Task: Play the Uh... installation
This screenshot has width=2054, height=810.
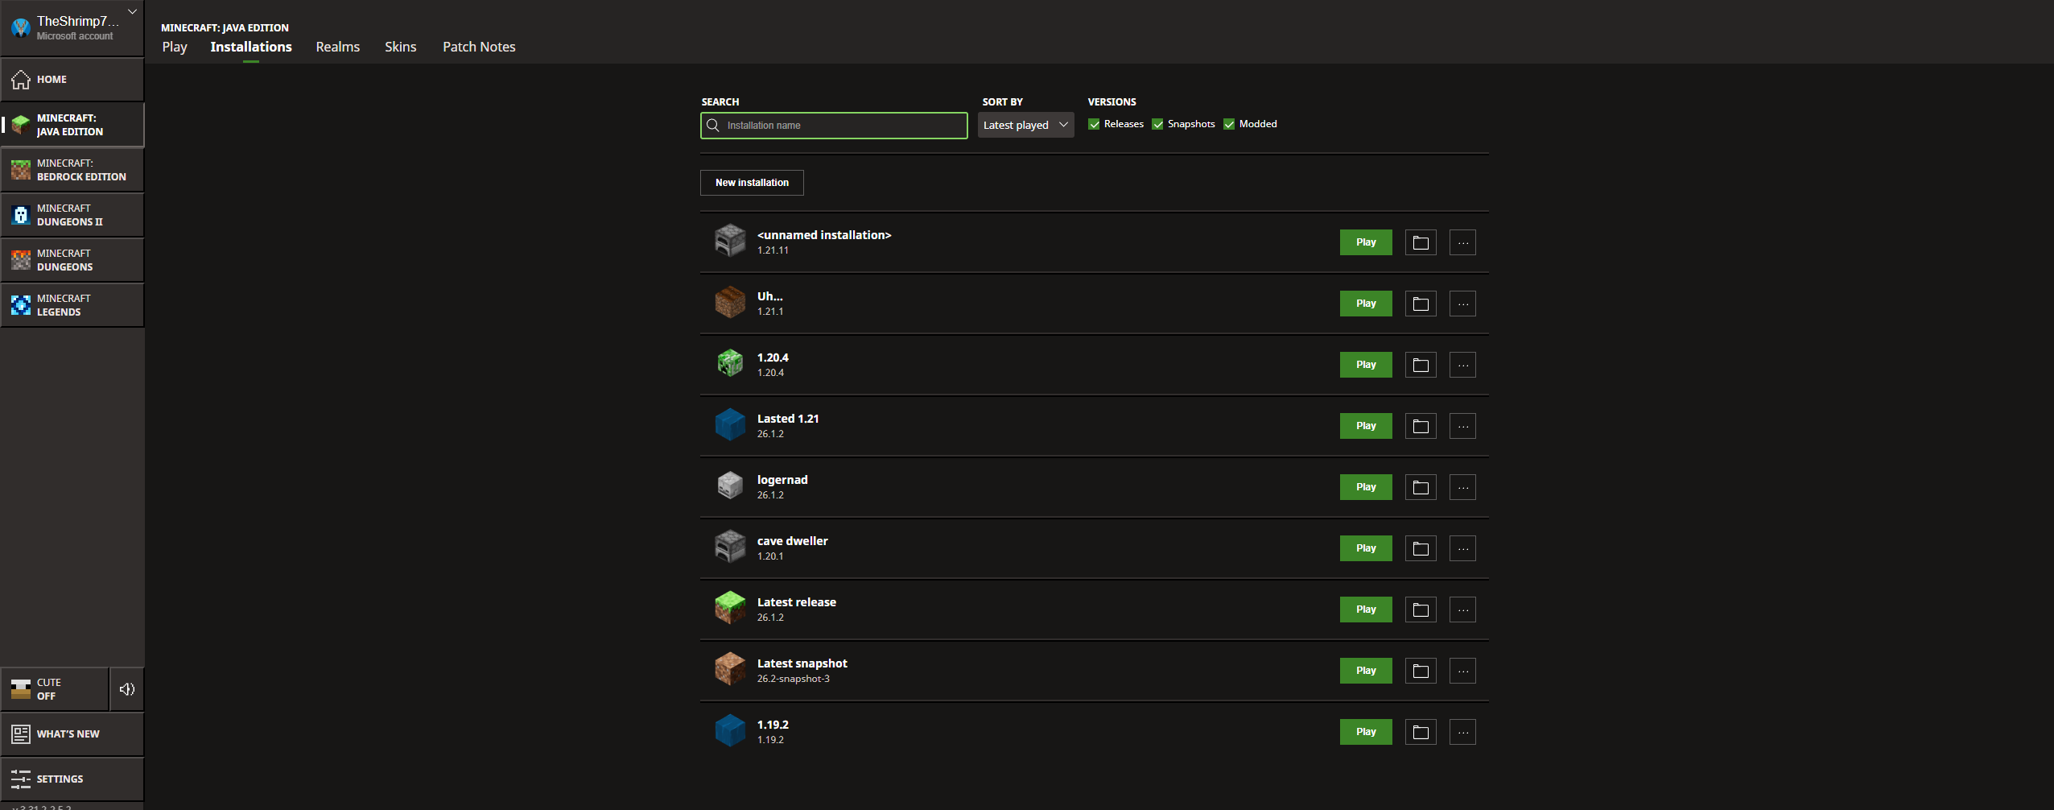Action: (x=1366, y=304)
